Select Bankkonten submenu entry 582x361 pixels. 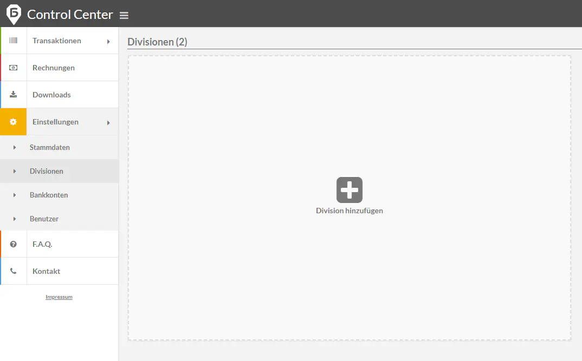coord(49,195)
